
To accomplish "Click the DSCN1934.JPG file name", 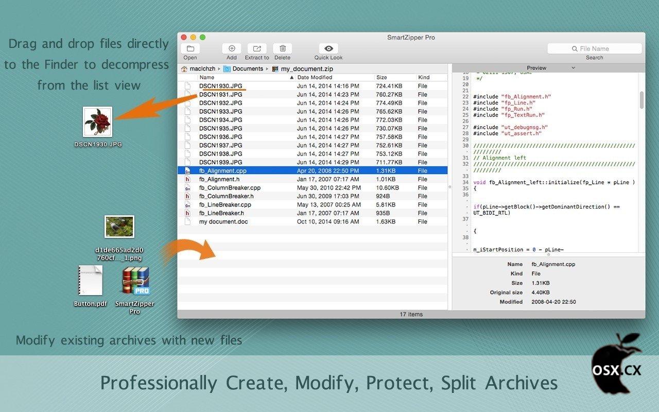I will click(221, 120).
